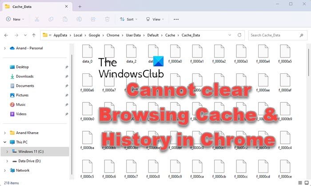Expand the Network node
311x186 pixels.
(5, 170)
